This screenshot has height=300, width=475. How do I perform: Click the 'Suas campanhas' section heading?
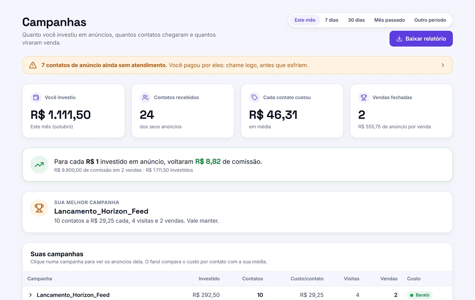pyautogui.click(x=57, y=254)
